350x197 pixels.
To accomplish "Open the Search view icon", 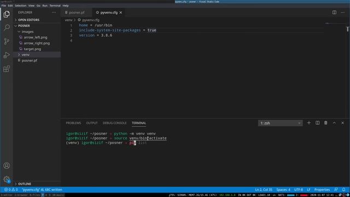I will tap(7, 28).
